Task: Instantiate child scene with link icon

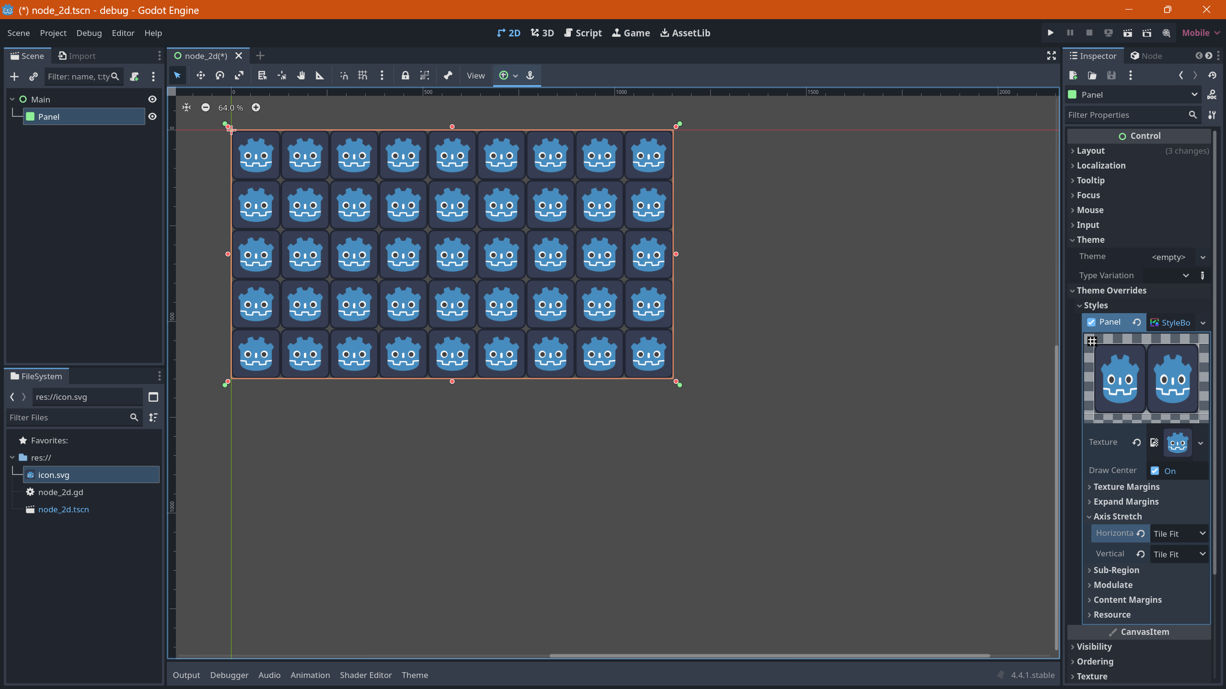Action: click(x=33, y=77)
